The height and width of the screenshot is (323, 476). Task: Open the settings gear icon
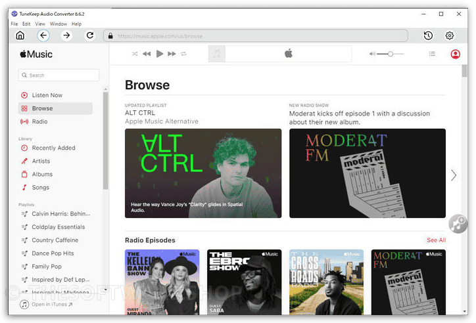(x=450, y=35)
